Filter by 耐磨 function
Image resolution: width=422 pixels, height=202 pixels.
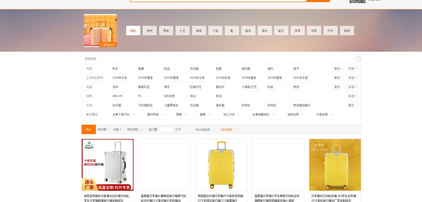click(x=141, y=69)
